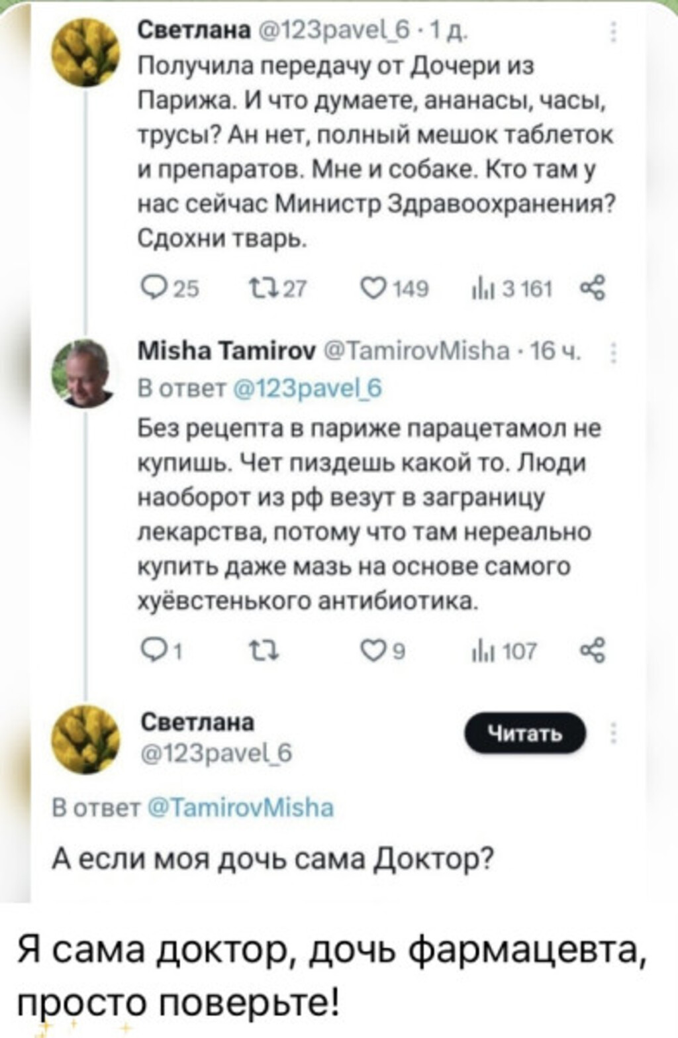Image resolution: width=678 pixels, height=1038 pixels.
Task: Open @123pavel_6 mention in Misha's reply
Action: coord(309,388)
